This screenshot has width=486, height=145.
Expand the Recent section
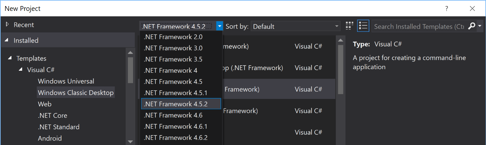[7, 25]
